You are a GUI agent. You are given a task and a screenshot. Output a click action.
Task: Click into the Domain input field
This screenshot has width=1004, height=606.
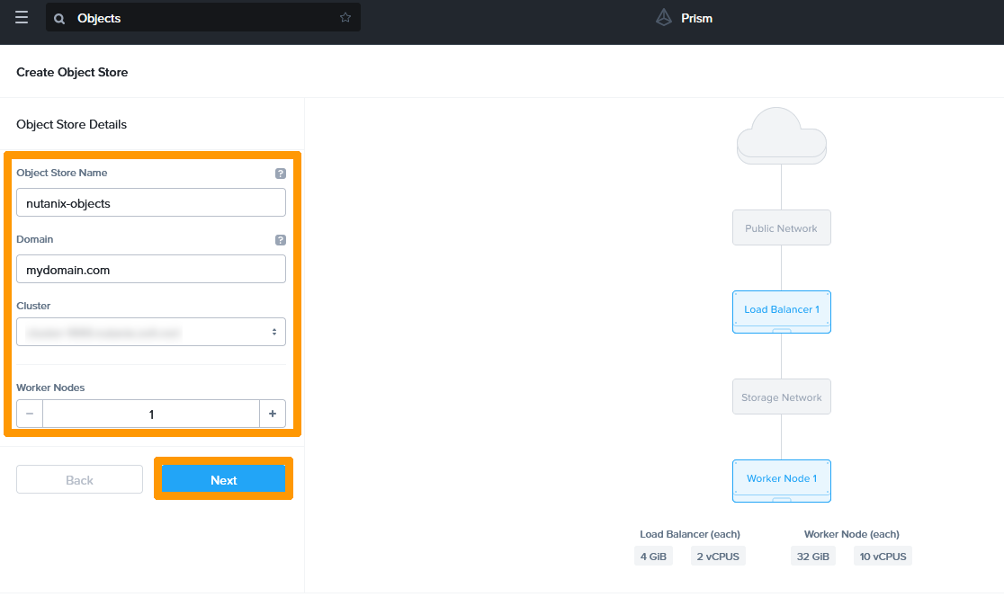point(151,270)
